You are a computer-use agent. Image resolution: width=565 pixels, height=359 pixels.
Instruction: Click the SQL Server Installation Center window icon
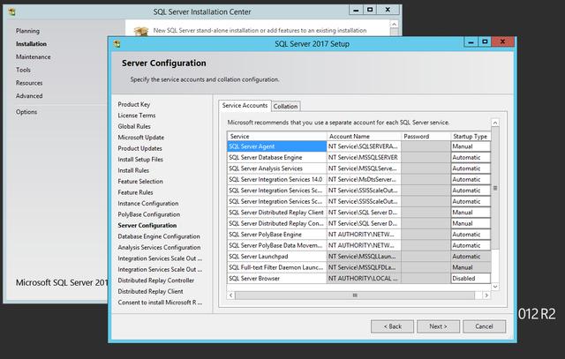click(11, 11)
